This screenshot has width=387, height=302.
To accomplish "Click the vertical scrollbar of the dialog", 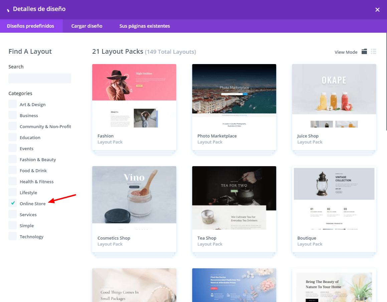I will 386,81.
